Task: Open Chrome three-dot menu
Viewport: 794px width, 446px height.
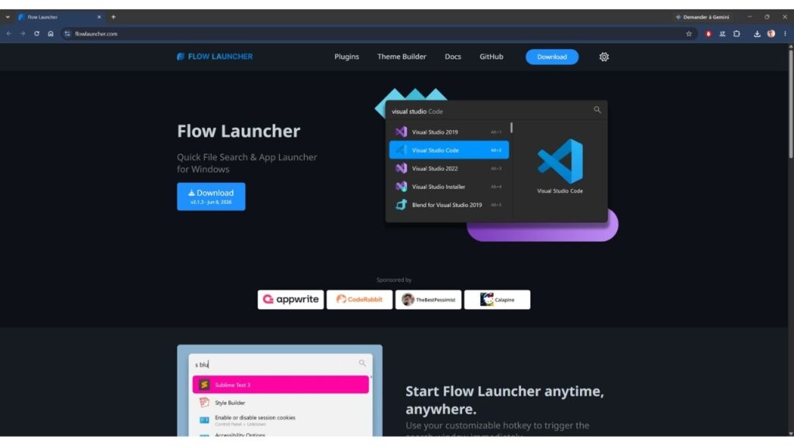Action: pos(785,34)
